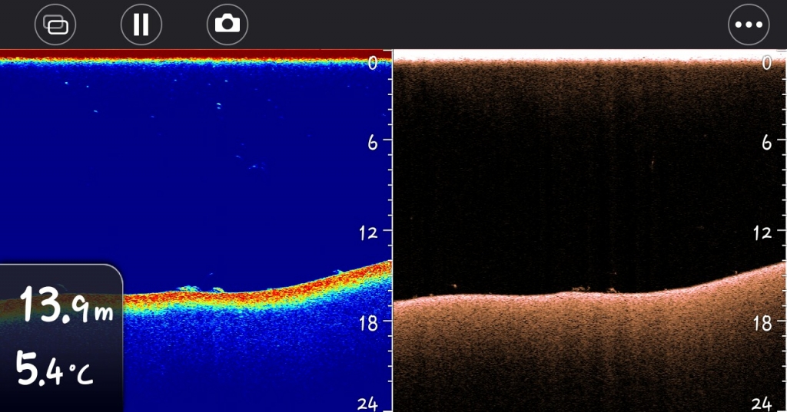The image size is (787, 412).
Task: Select depth mark 24 on left scale
Action: click(367, 404)
